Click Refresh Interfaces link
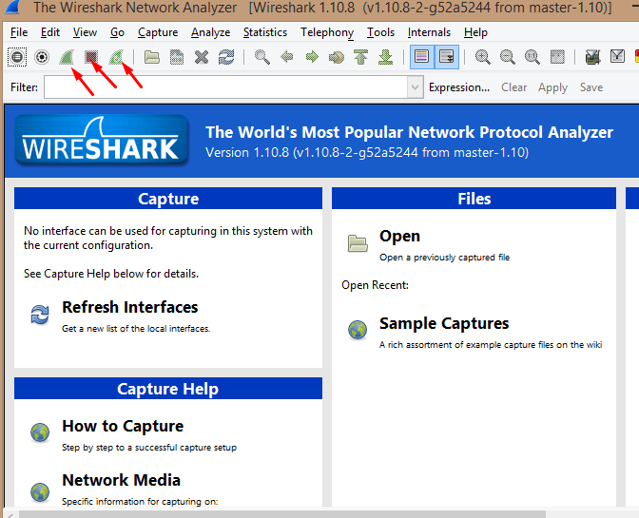 (x=130, y=307)
